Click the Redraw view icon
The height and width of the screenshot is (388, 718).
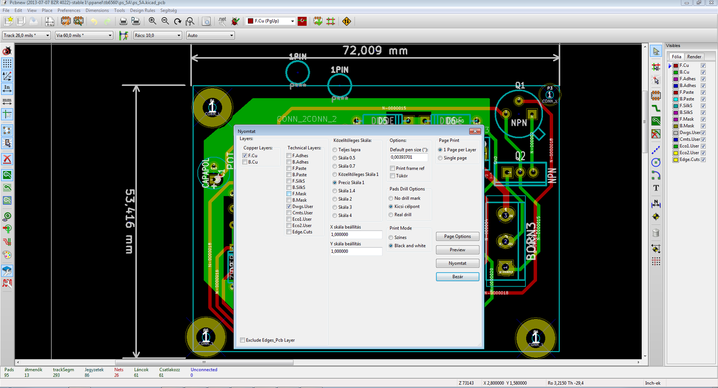tap(178, 21)
